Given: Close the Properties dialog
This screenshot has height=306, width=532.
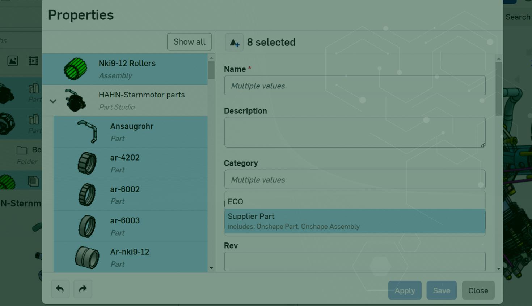Looking at the screenshot, I should 478,290.
